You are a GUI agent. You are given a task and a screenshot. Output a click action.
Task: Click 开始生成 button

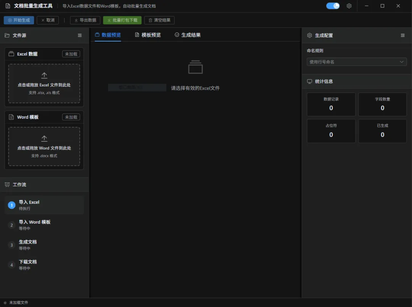point(19,20)
